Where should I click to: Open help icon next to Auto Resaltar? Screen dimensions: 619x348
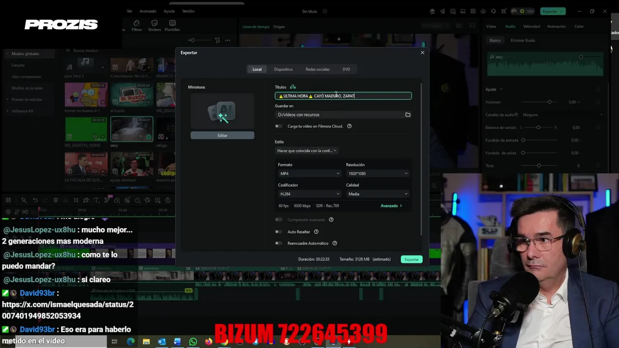[316, 232]
